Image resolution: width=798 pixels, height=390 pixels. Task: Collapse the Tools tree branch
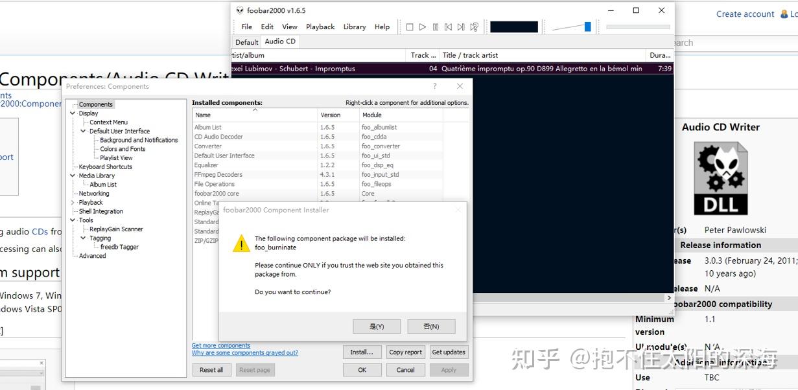pos(73,220)
